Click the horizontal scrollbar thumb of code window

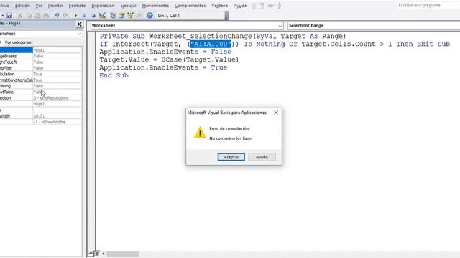point(123,254)
